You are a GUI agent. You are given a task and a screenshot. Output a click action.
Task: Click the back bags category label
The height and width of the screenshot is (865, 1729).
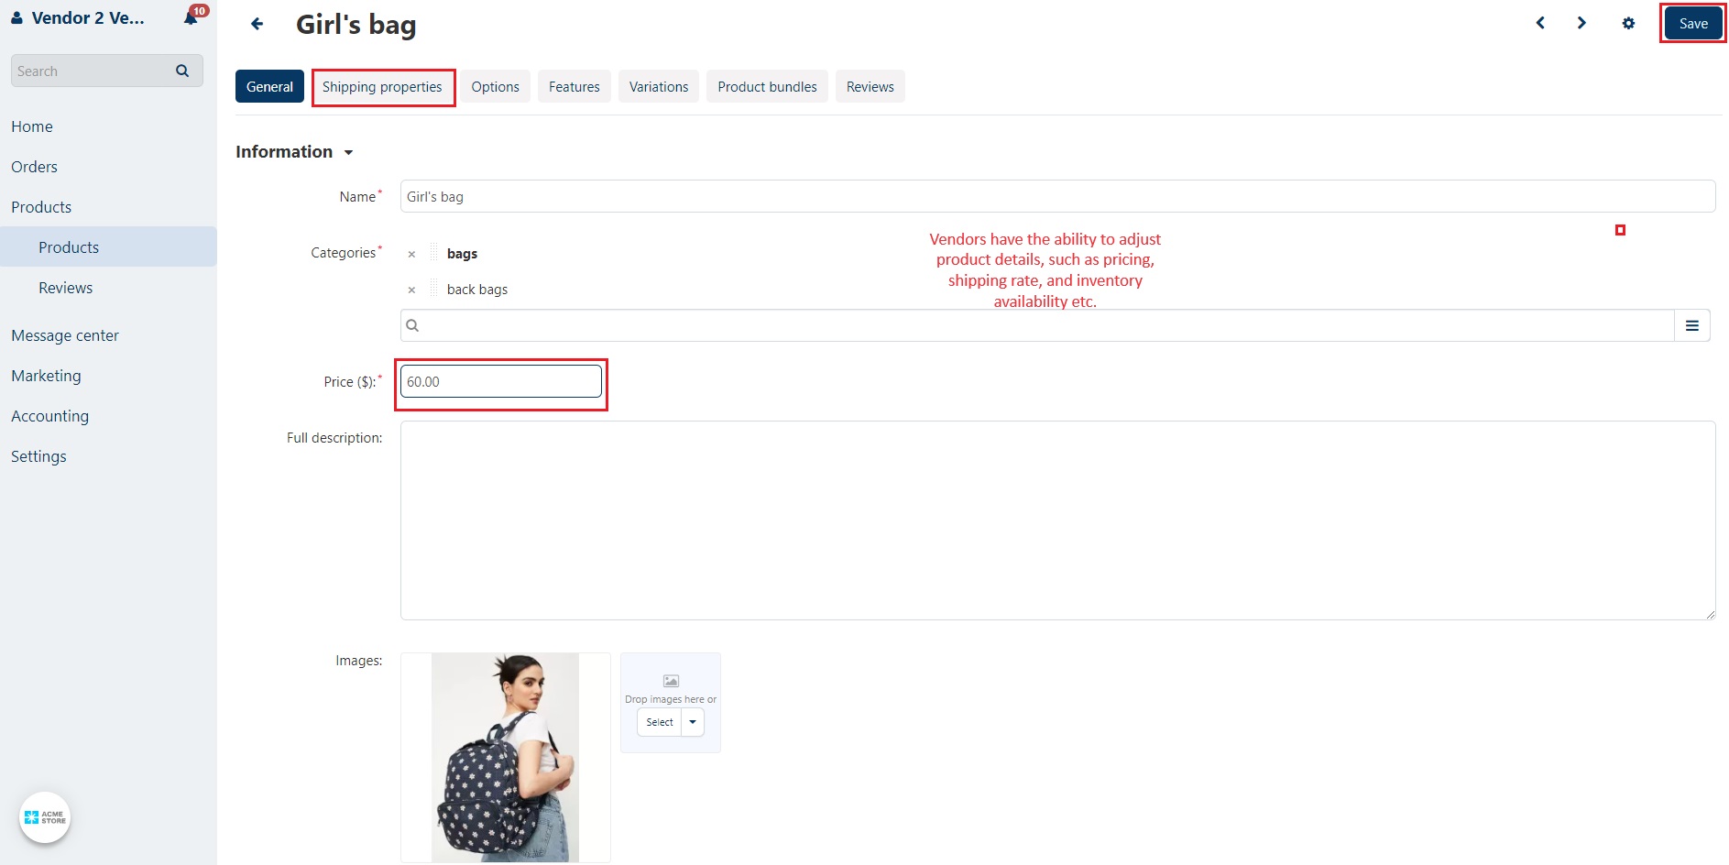coord(477,290)
